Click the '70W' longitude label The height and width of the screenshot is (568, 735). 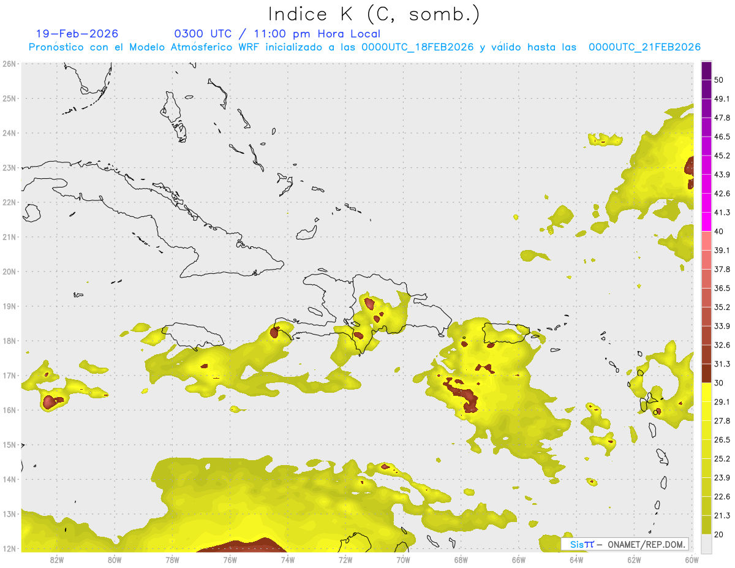[403, 559]
